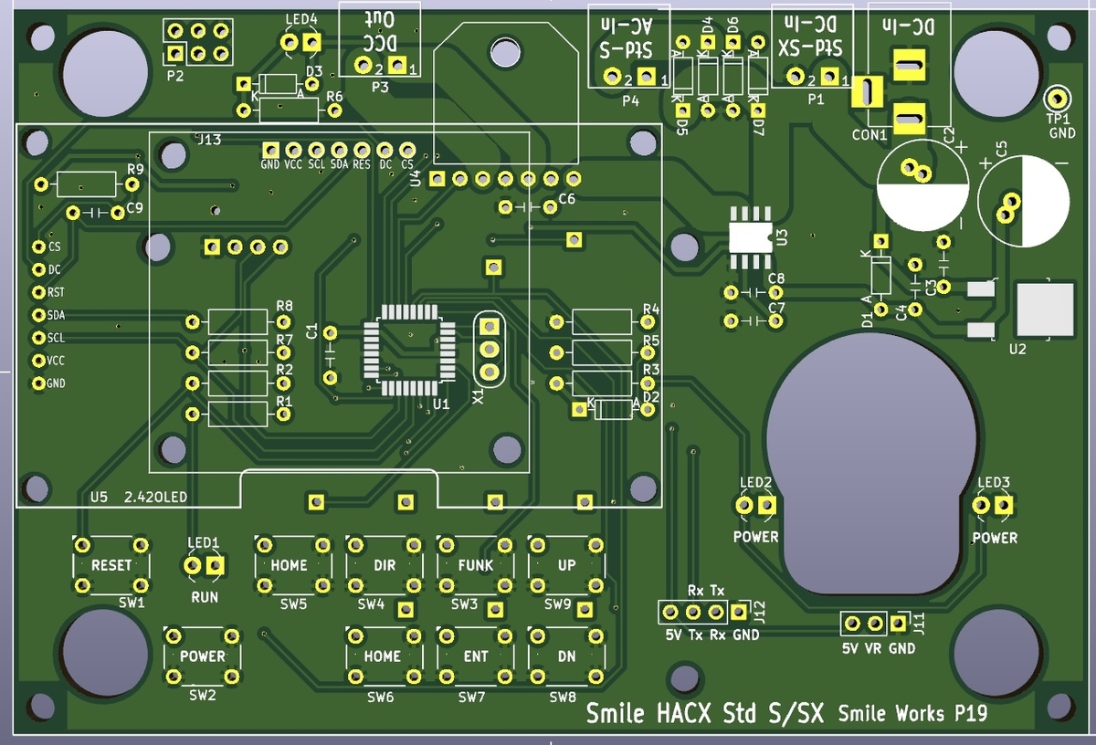Select the "DCC Out" connector label
The height and width of the screenshot is (745, 1096).
pos(380,31)
